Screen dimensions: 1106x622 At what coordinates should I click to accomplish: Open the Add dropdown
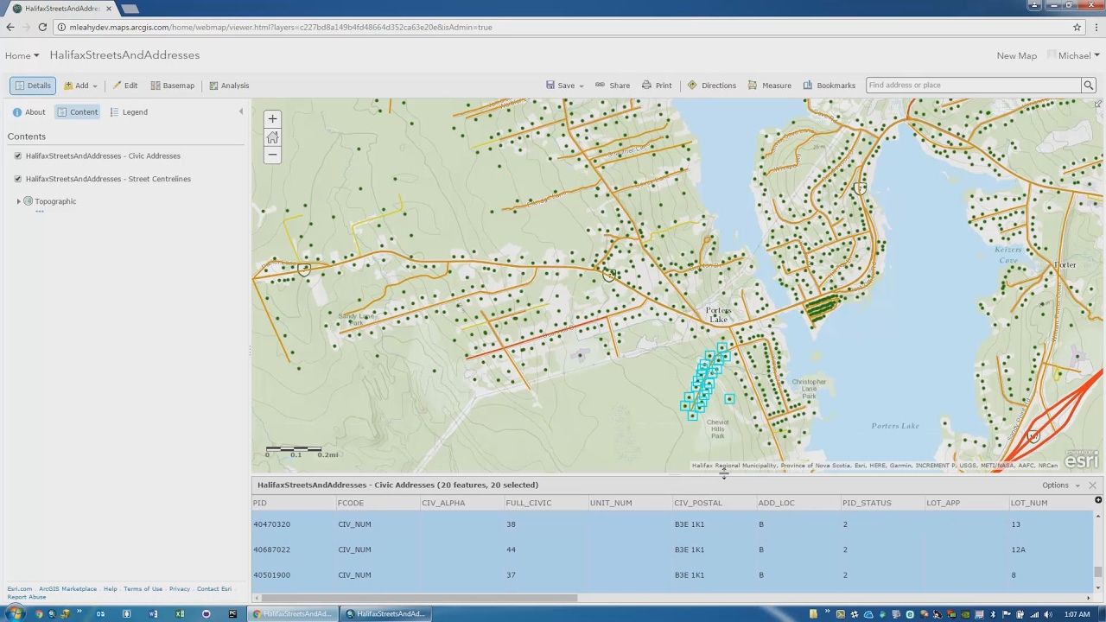(80, 86)
